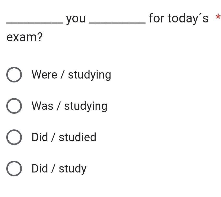Image resolution: width=221 pixels, height=197 pixels.
Task: Click the word 'exam?' in the question
Action: pyautogui.click(x=25, y=37)
